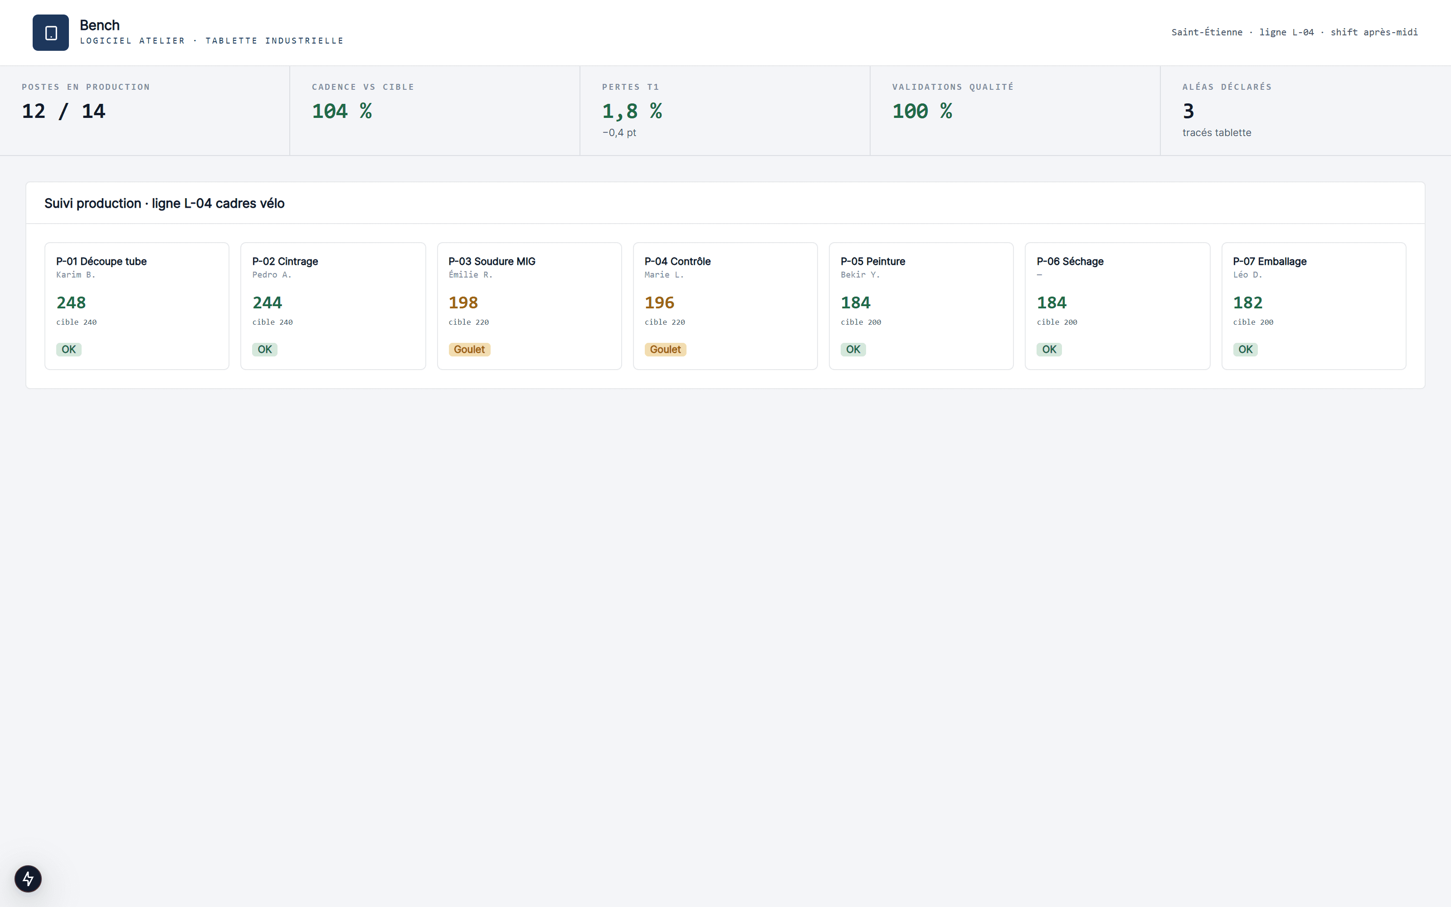Click the 182 count on P-07
Screen dimensions: 1451x907
(x=1247, y=302)
